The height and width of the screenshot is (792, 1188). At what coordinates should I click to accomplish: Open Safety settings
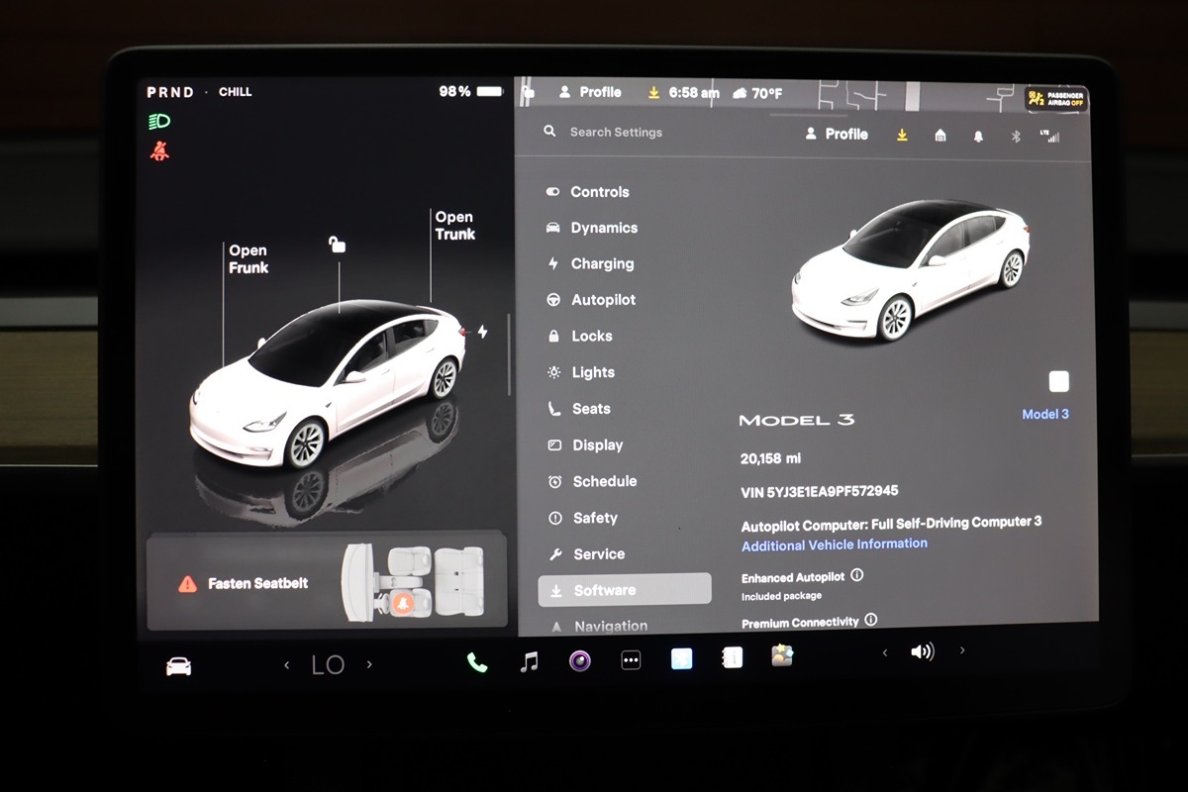coord(583,518)
